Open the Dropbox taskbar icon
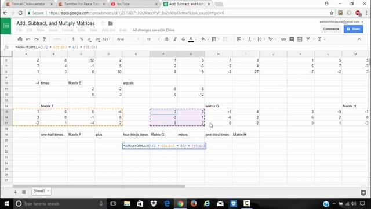371x209 pixels. 154,204
